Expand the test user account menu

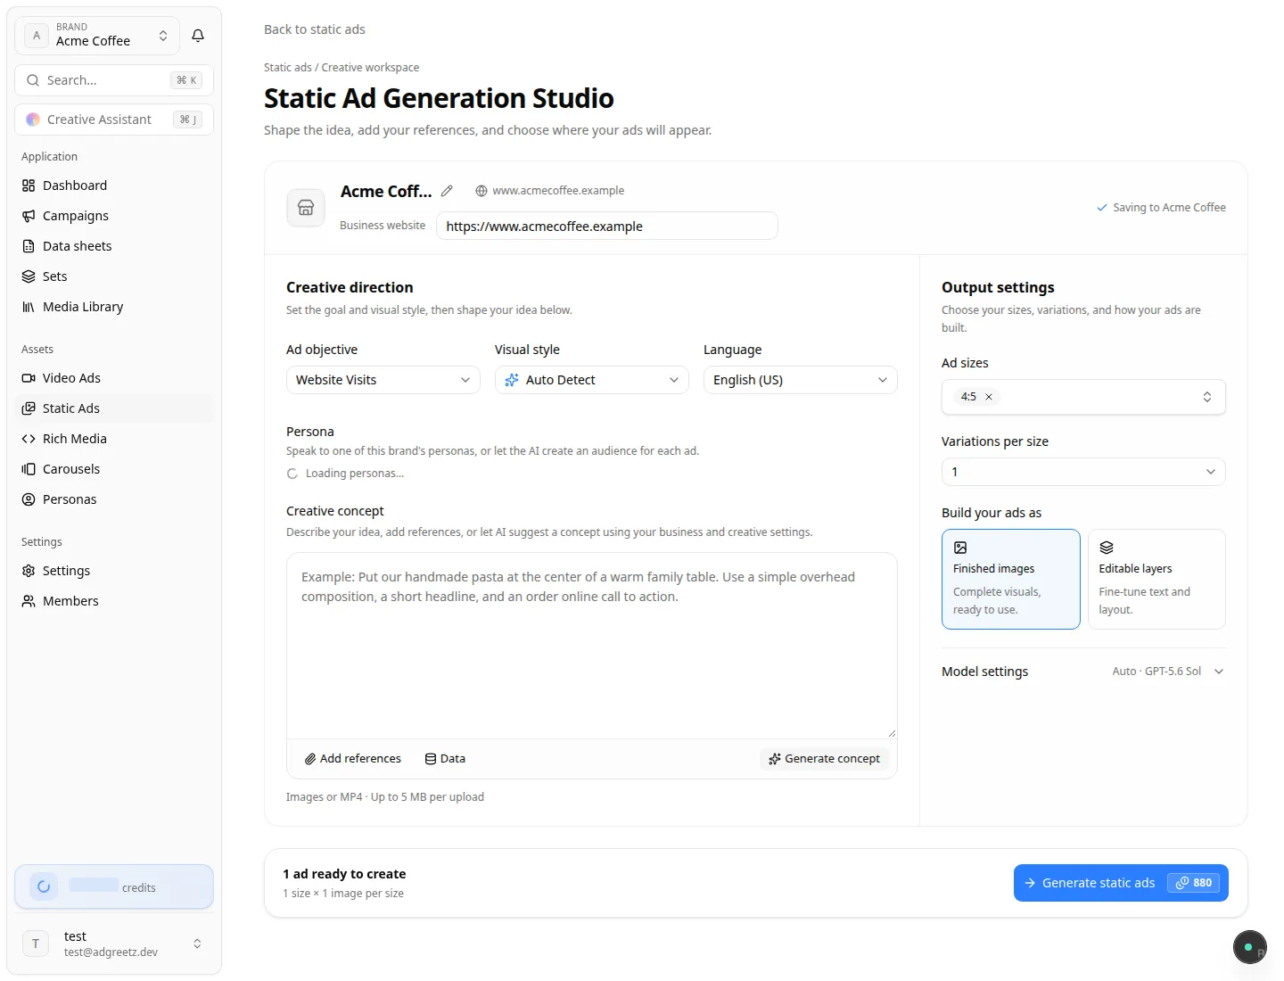pyautogui.click(x=114, y=944)
